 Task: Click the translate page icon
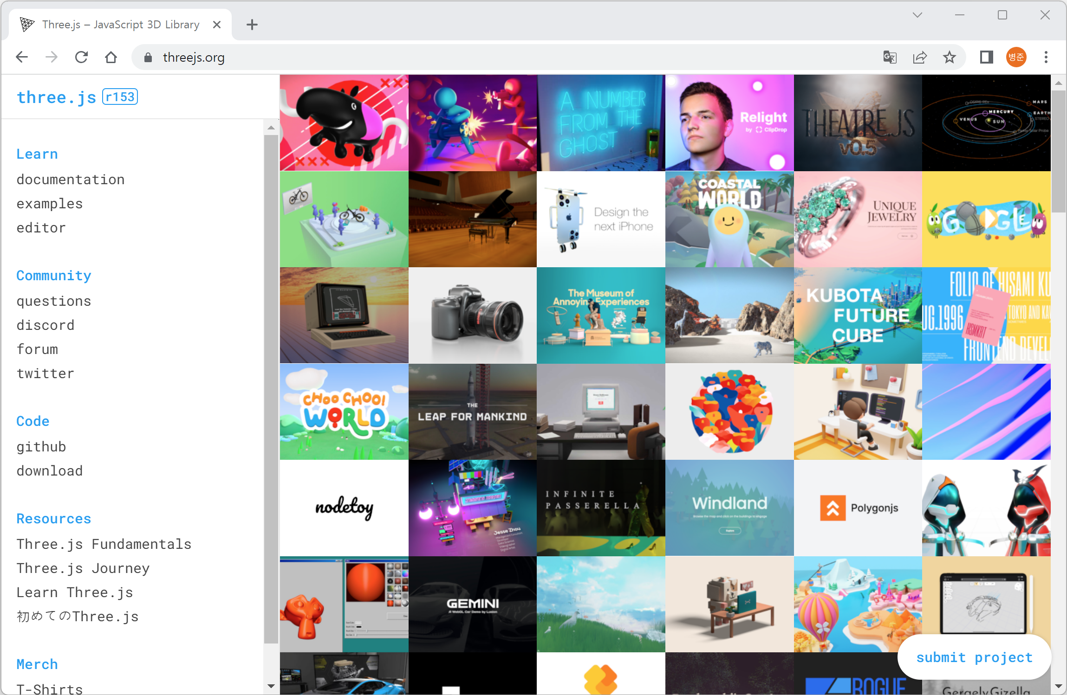890,57
